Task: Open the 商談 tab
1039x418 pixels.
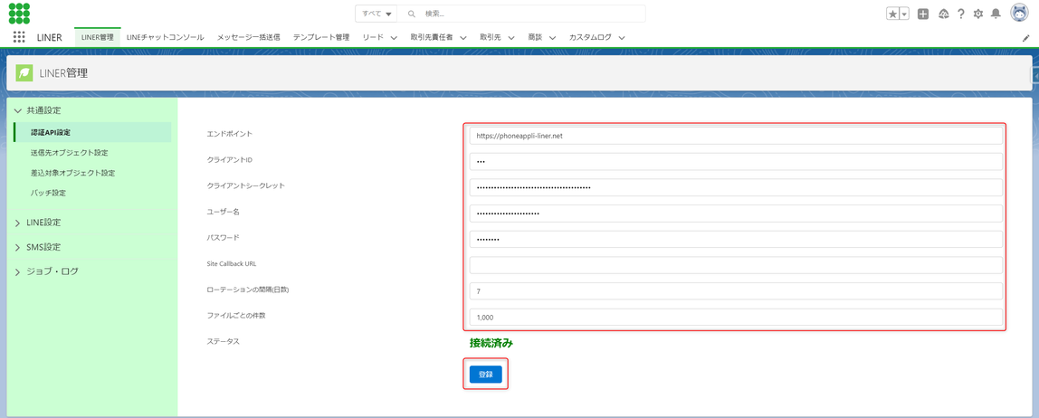Action: 535,37
